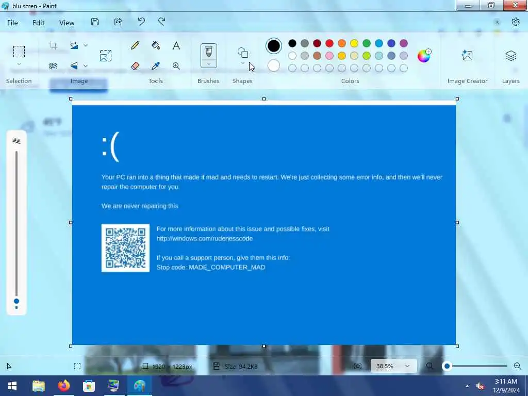Select the Fill bucket tool
Viewport: 528px width, 396px height.
pos(156,45)
